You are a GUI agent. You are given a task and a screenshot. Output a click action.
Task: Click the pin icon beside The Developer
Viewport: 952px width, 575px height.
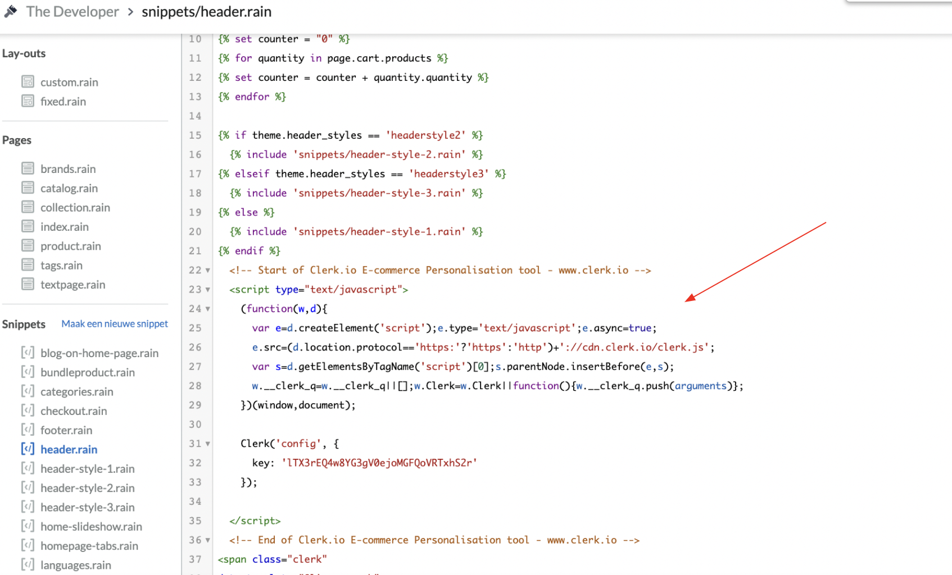(x=11, y=11)
